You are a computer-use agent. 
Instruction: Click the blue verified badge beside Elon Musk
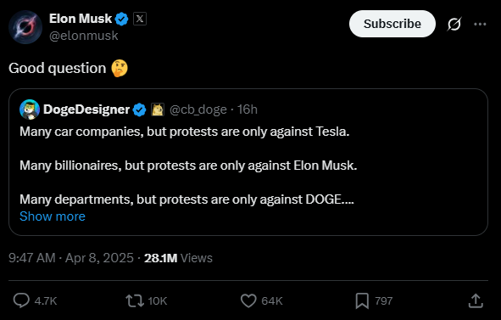coord(122,19)
